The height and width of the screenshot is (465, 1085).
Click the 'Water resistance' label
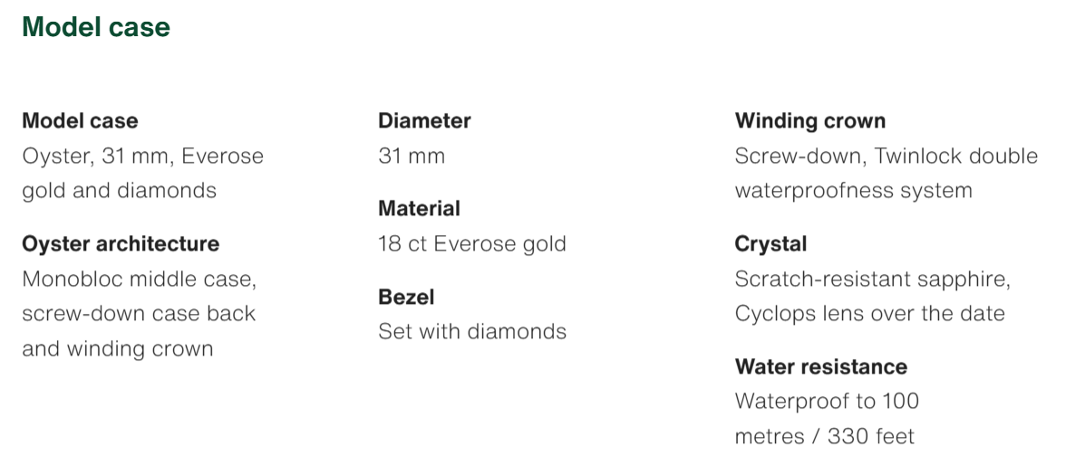point(820,367)
